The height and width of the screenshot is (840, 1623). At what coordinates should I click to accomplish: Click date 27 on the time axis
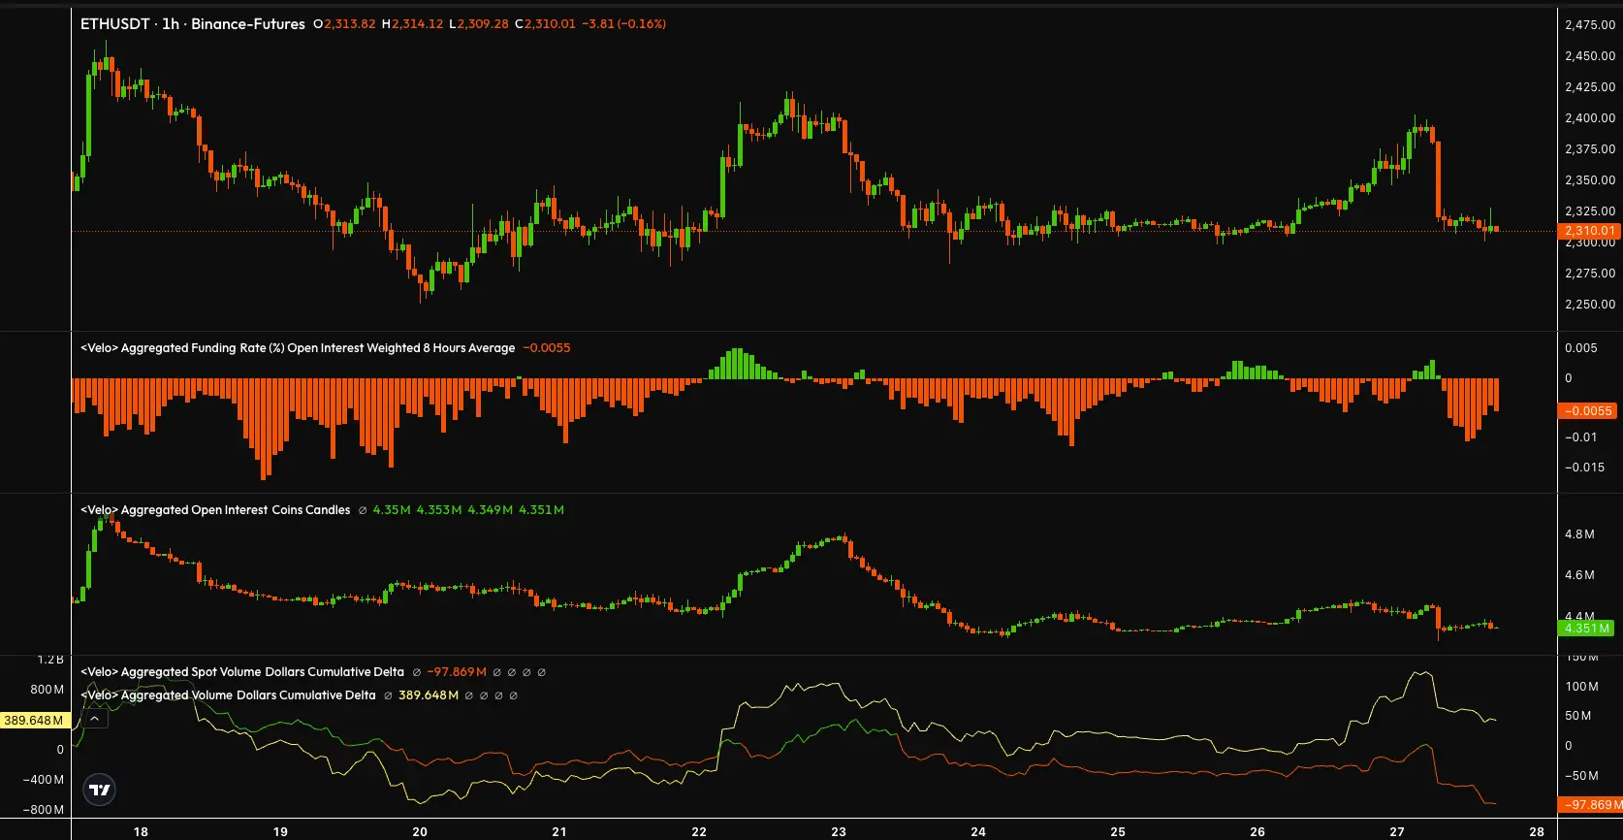tap(1397, 831)
